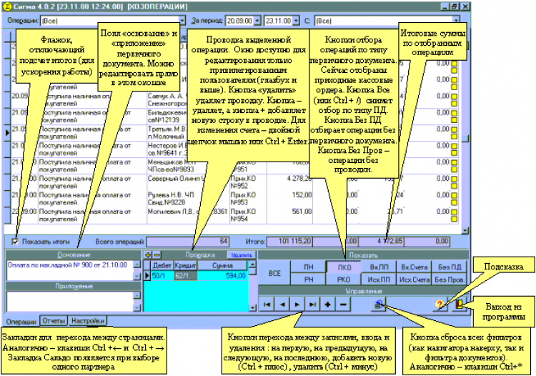Add new operation with Управление plus button

click(x=328, y=305)
